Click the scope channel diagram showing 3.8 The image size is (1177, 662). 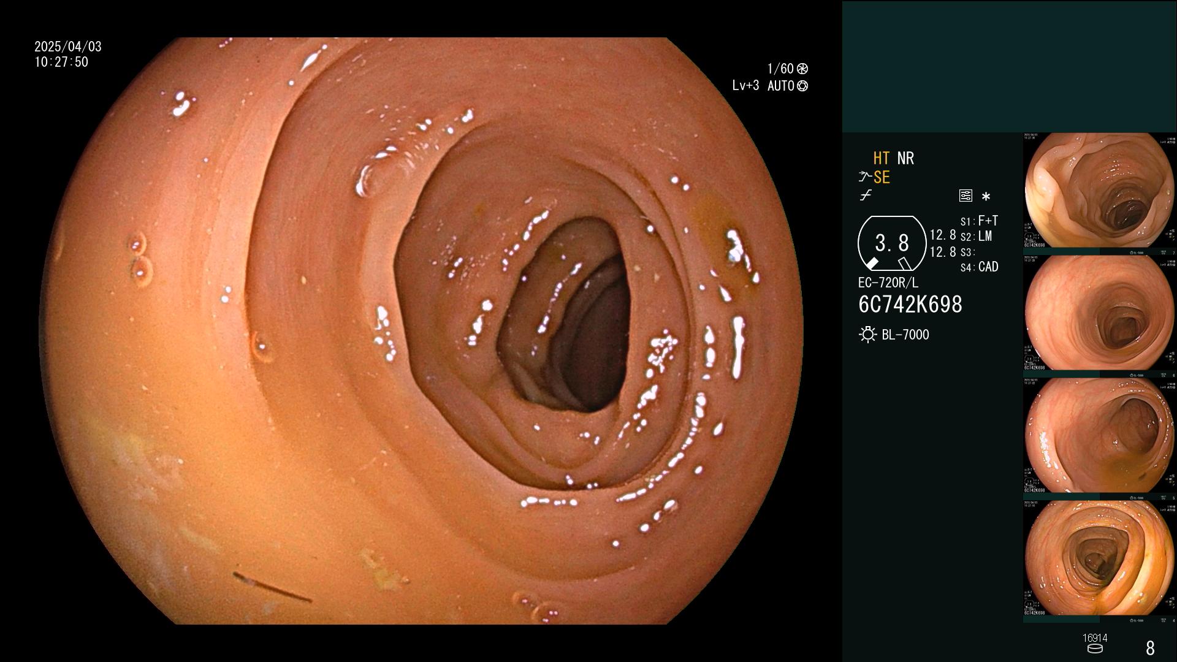click(892, 243)
